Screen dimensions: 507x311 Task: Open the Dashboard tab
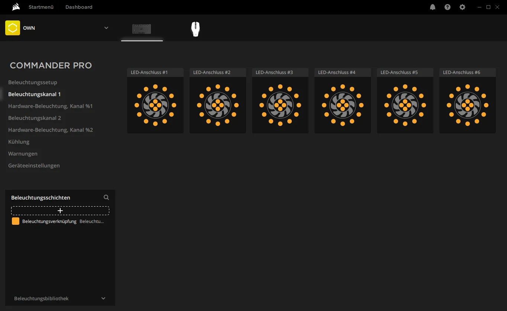[x=79, y=7]
